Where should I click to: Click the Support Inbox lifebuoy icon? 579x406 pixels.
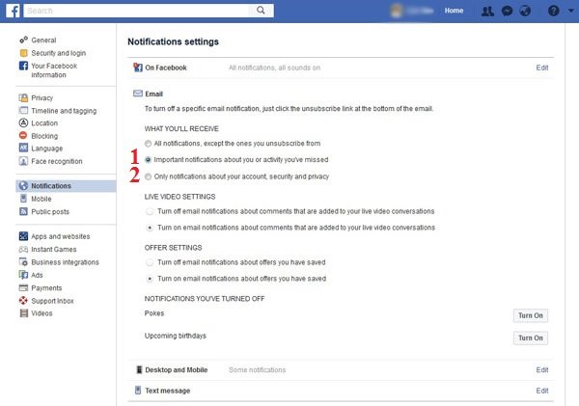(23, 301)
